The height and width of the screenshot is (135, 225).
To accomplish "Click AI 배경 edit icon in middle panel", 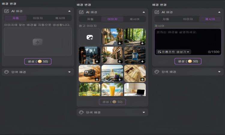I will pos(81,12).
